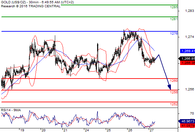Click the 1260 red support label
This screenshot has width=195, height=132.
(174, 81)
